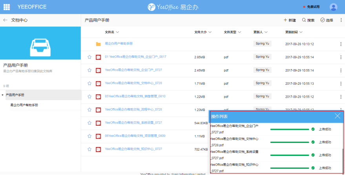Star the 文档中心_0728 file

(x=89, y=83)
